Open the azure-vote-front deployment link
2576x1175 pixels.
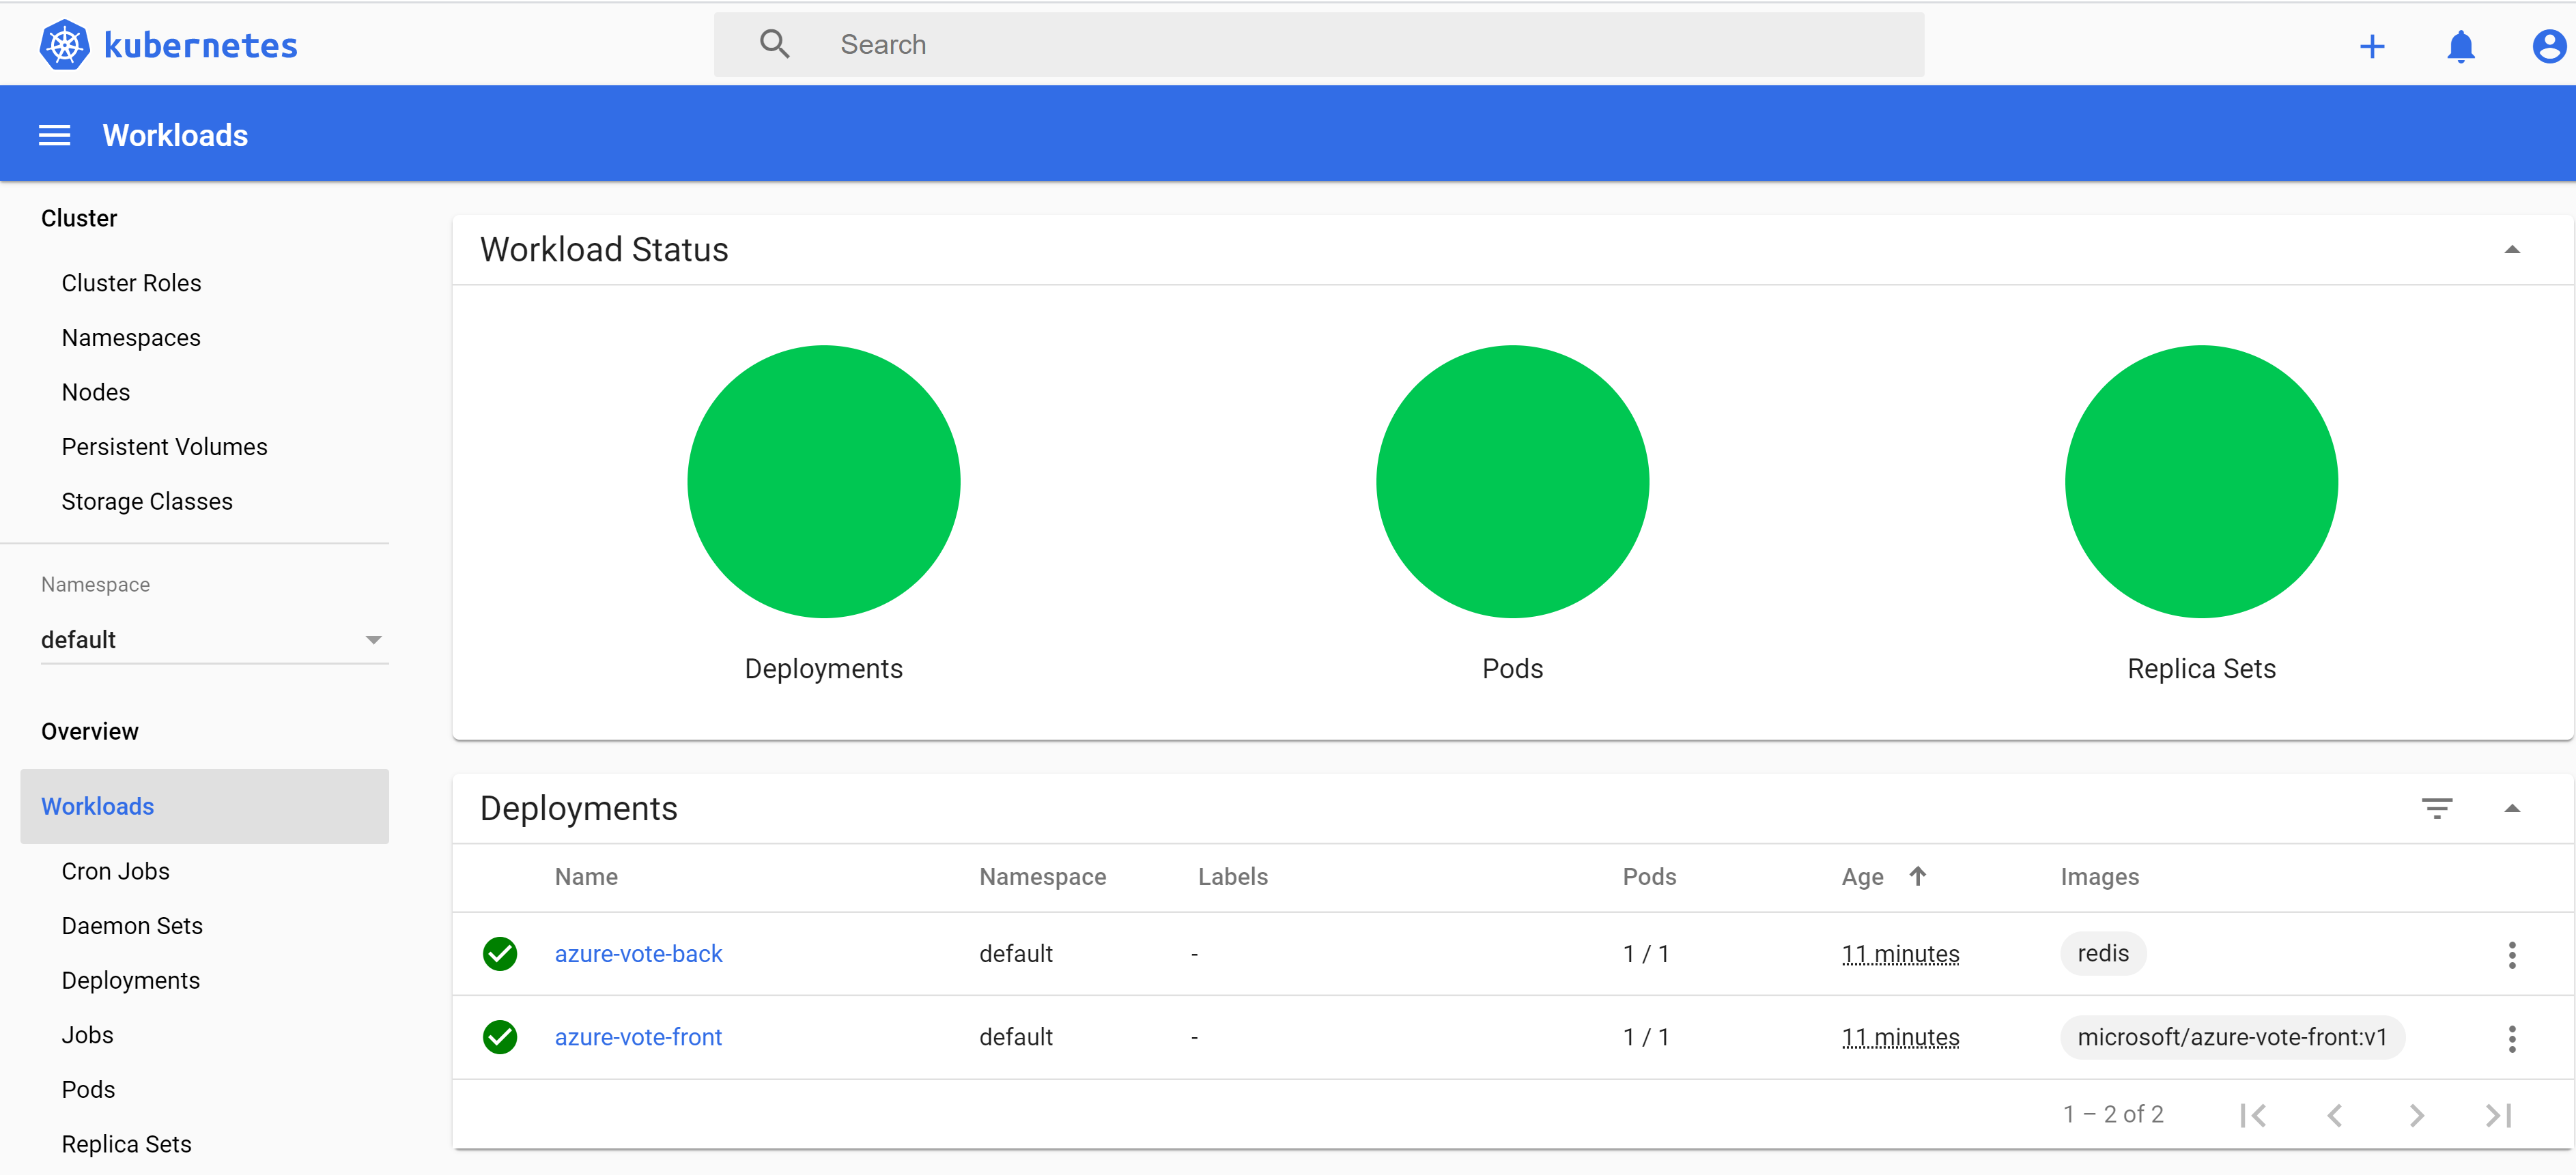[x=638, y=1037]
